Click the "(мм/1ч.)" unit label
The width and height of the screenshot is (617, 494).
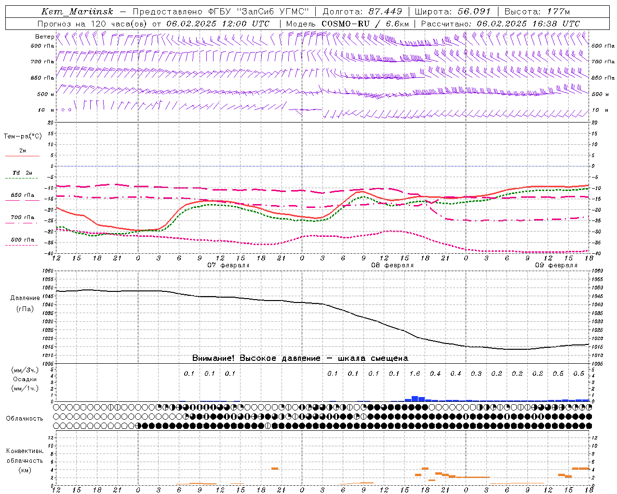pyautogui.click(x=25, y=388)
